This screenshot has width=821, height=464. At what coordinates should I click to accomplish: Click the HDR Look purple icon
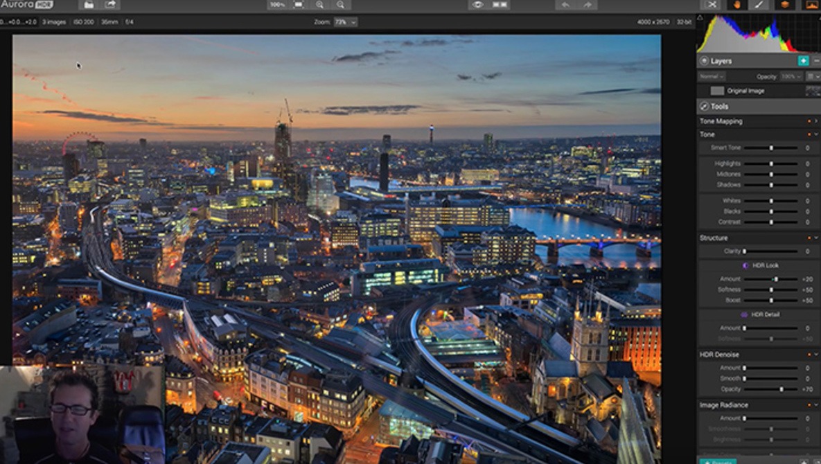pos(745,265)
